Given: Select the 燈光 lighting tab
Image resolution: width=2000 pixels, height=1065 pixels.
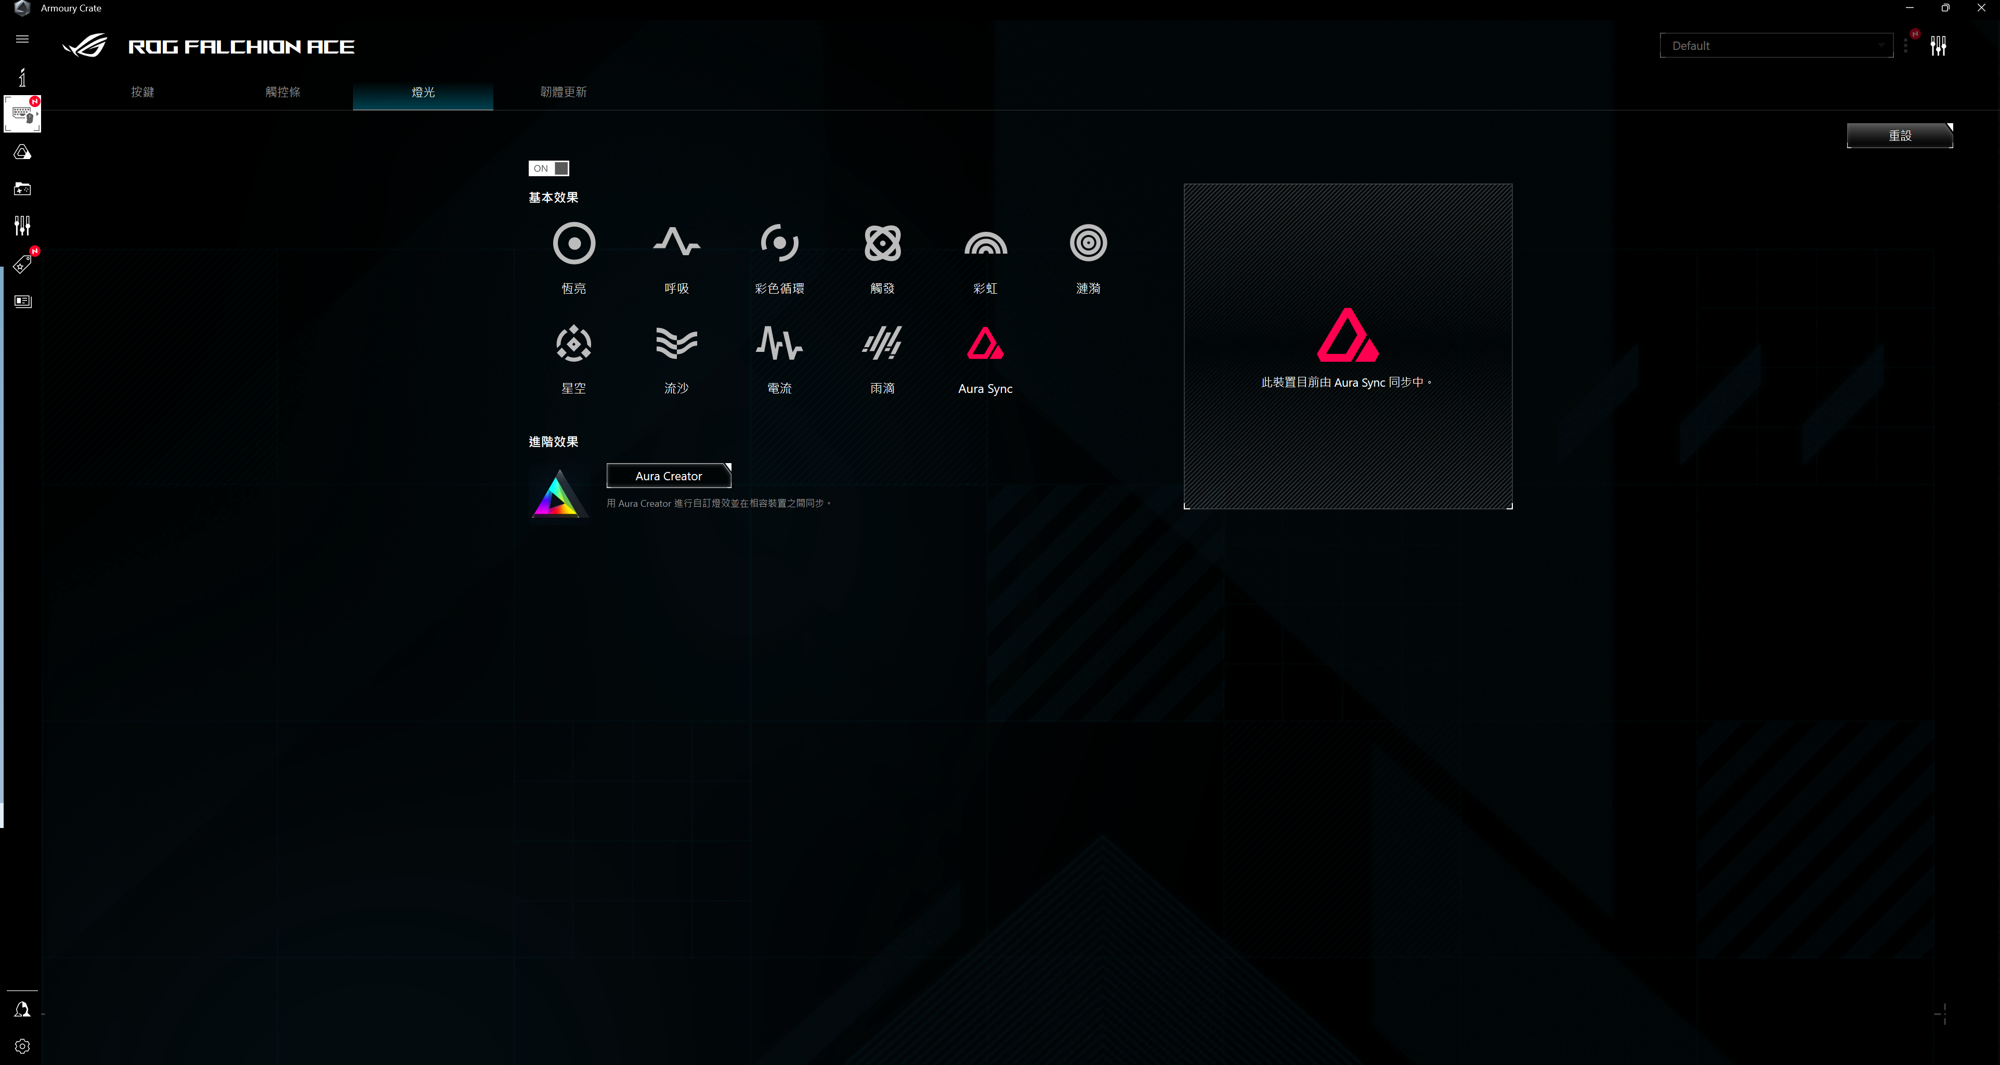Looking at the screenshot, I should click(x=423, y=93).
